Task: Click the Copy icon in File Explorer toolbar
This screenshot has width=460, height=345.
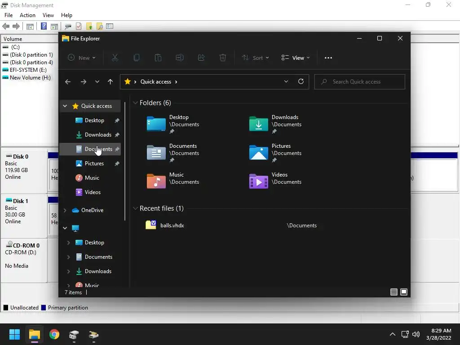Action: (137, 58)
